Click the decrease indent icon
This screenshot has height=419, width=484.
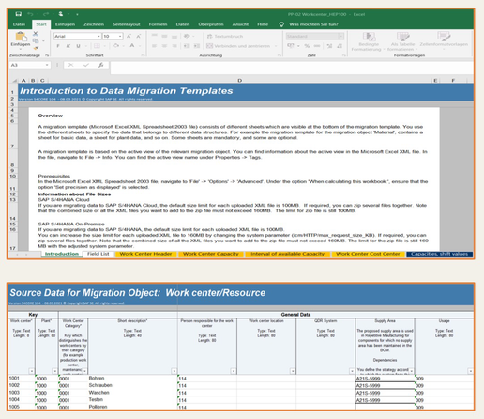coord(187,46)
